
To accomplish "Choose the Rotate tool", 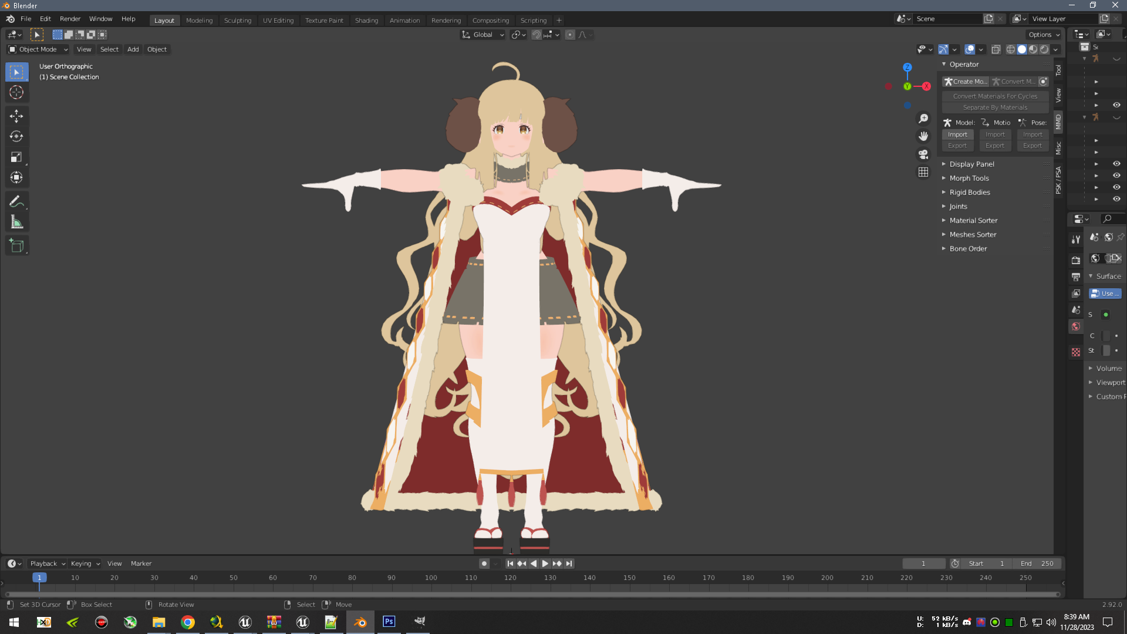I will [16, 136].
